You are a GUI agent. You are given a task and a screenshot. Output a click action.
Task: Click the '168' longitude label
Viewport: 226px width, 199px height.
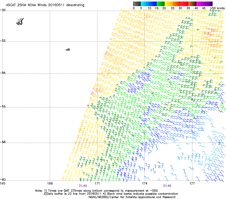click(50, 183)
